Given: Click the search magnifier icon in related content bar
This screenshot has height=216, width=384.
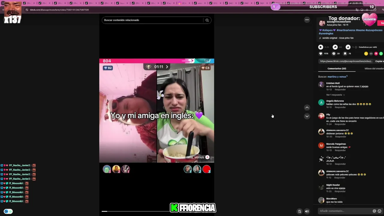Looking at the screenshot, I should 207,20.
